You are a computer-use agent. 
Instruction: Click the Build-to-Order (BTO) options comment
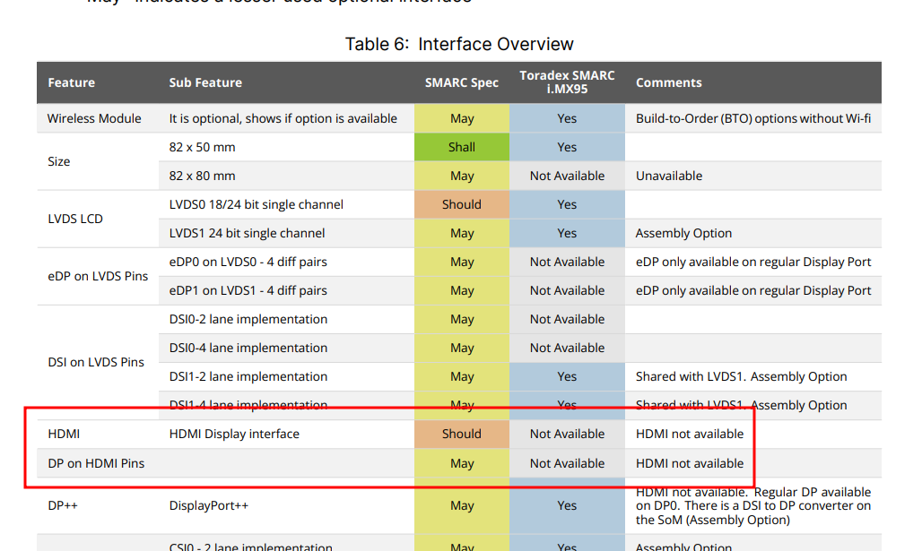[753, 118]
